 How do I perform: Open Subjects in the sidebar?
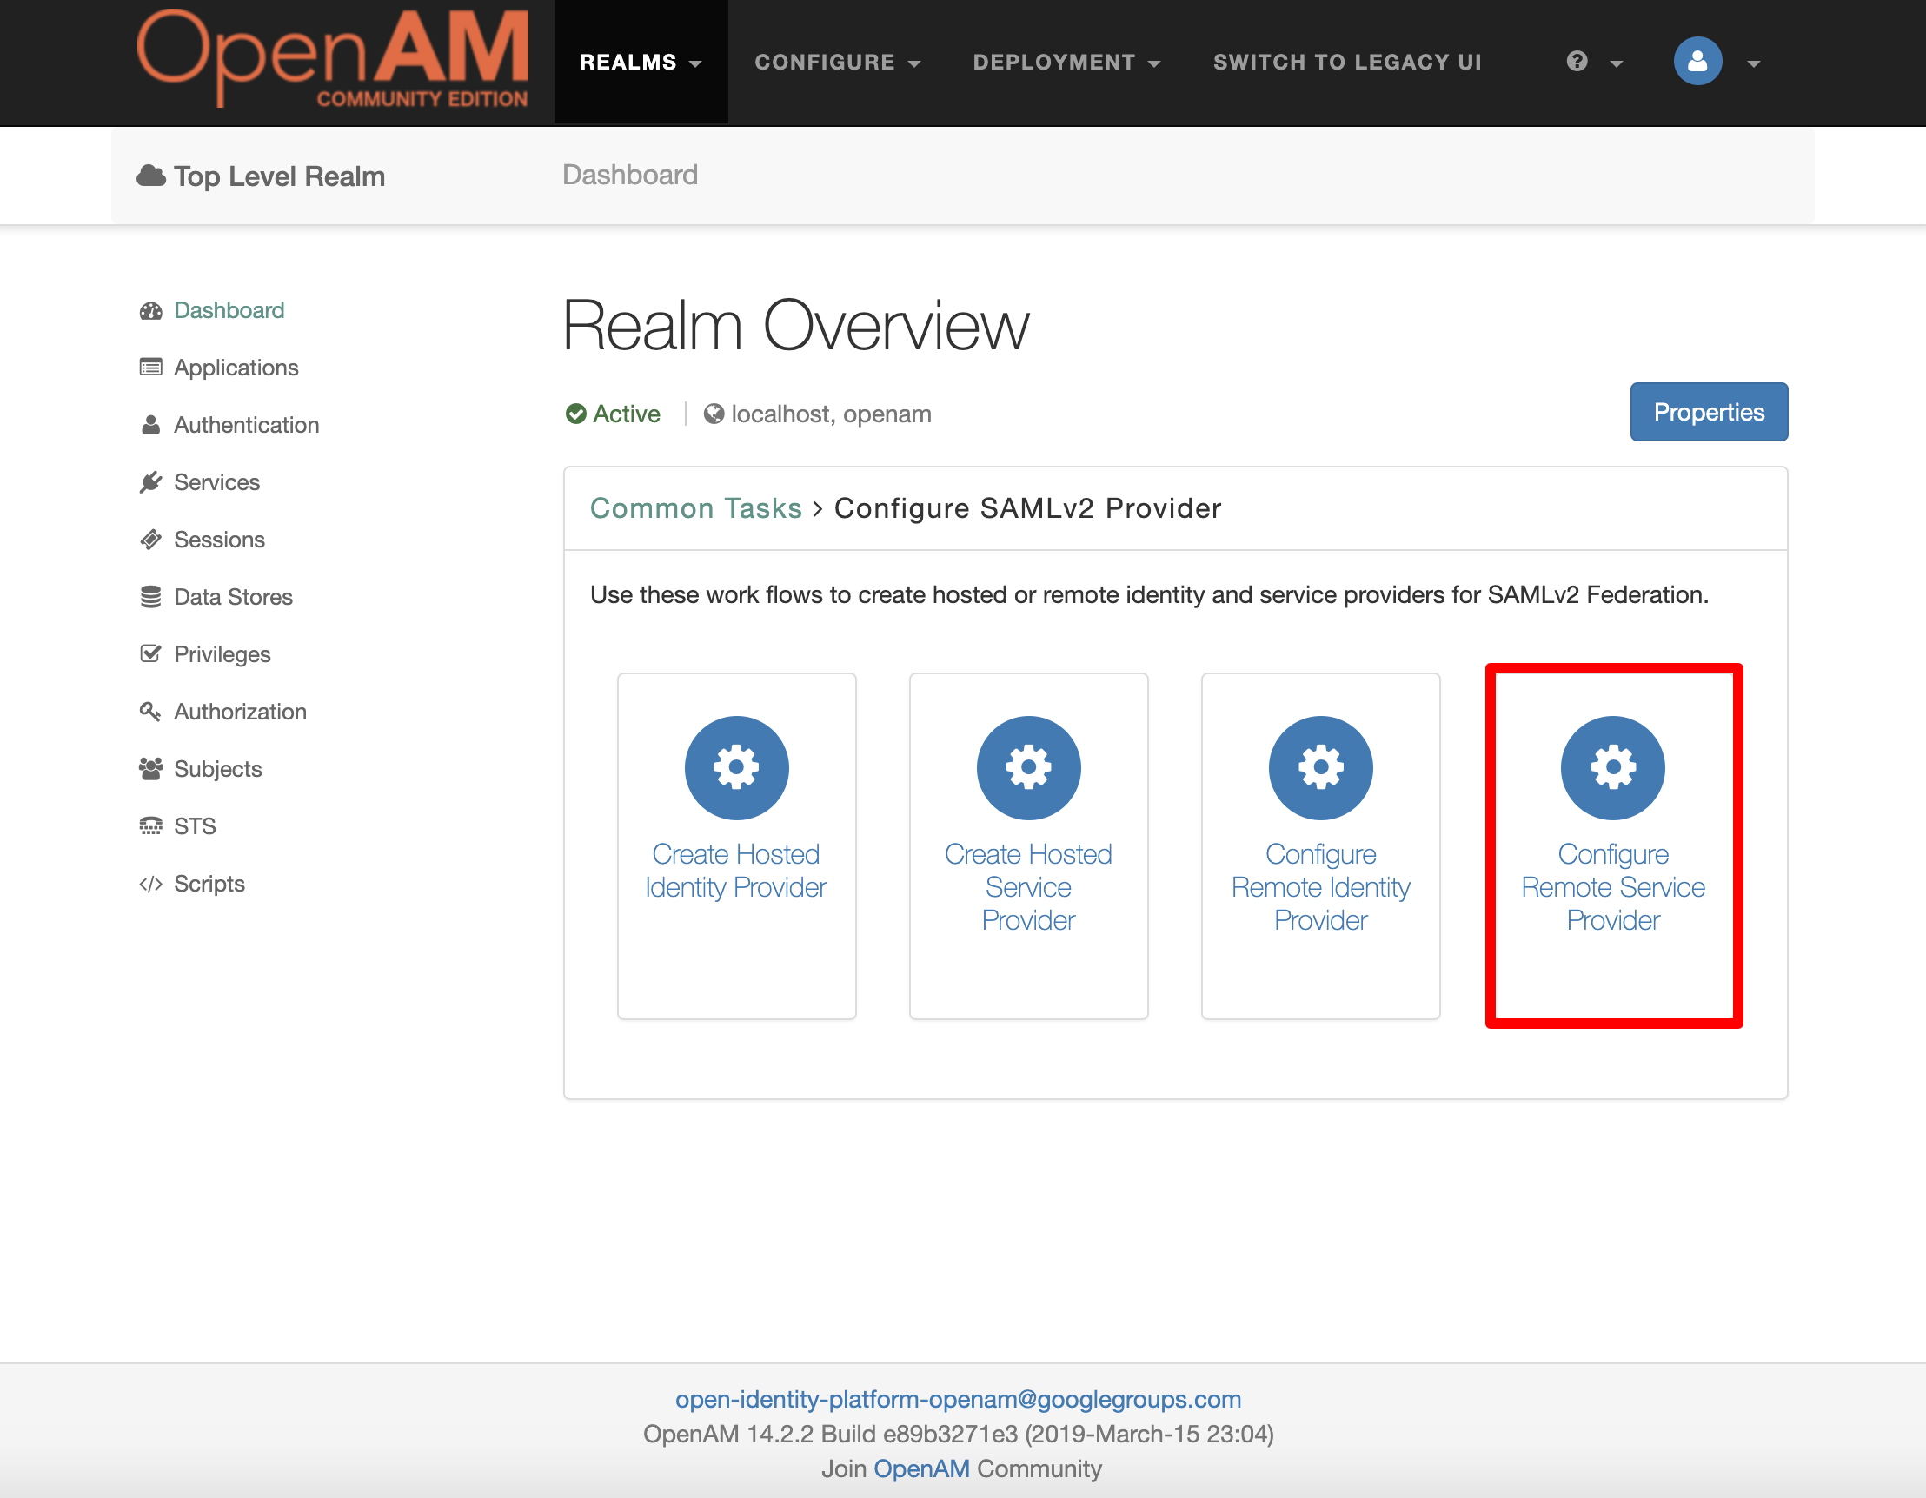click(x=218, y=769)
